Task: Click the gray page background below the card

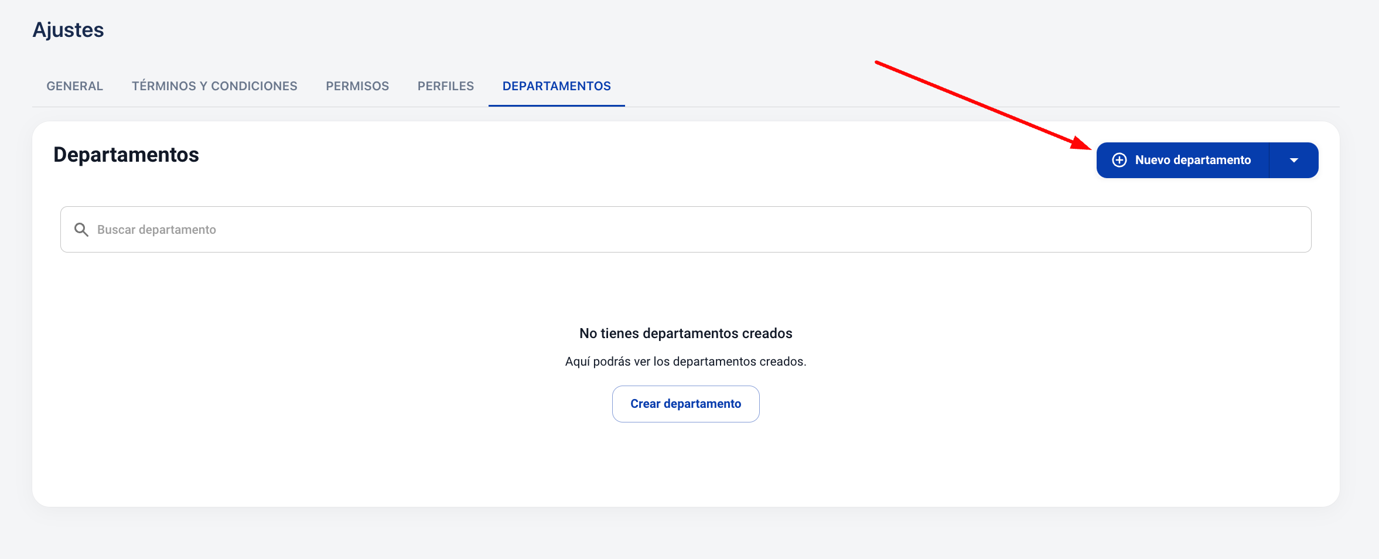Action: (685, 534)
